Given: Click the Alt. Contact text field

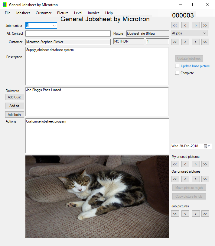Looking at the screenshot, I should [68, 34].
